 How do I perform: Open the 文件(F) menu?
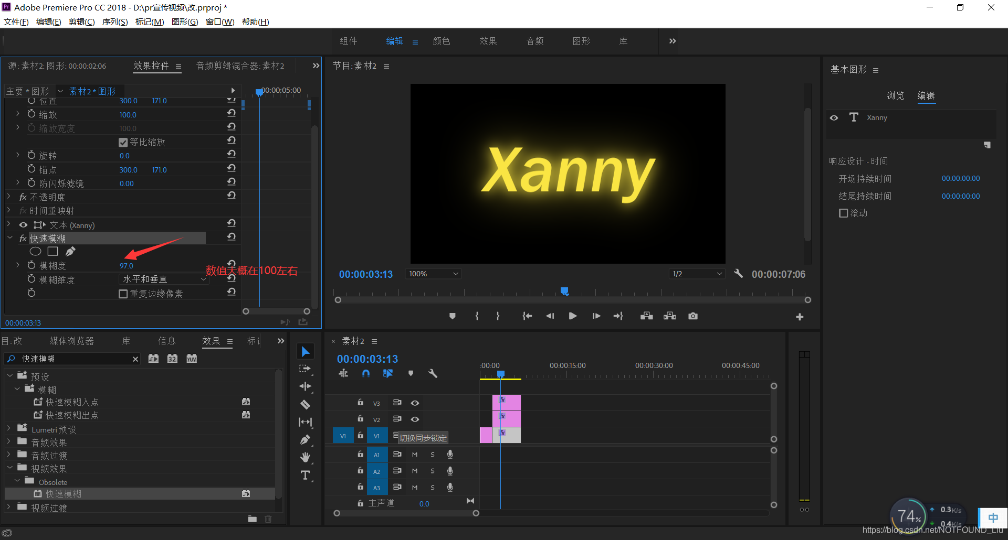click(16, 21)
